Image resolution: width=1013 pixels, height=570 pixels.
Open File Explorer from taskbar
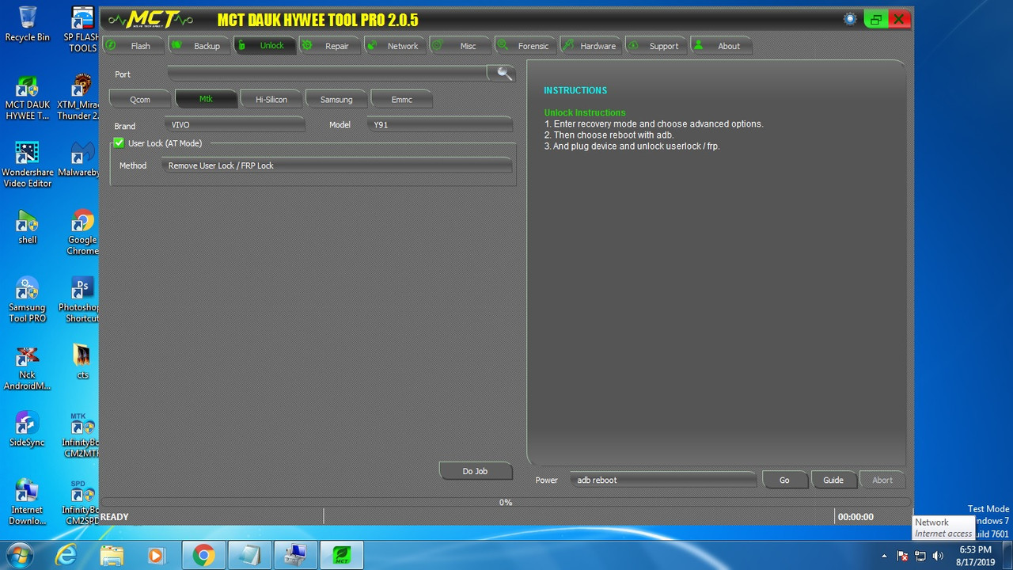pos(112,555)
